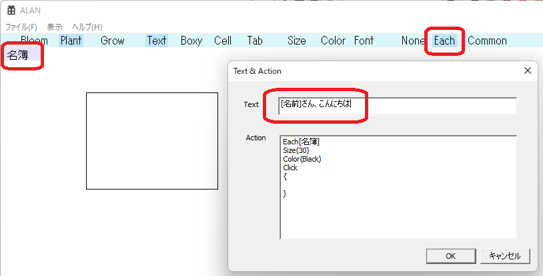The image size is (543, 276).
Task: Open the 表示 menu
Action: click(x=55, y=27)
